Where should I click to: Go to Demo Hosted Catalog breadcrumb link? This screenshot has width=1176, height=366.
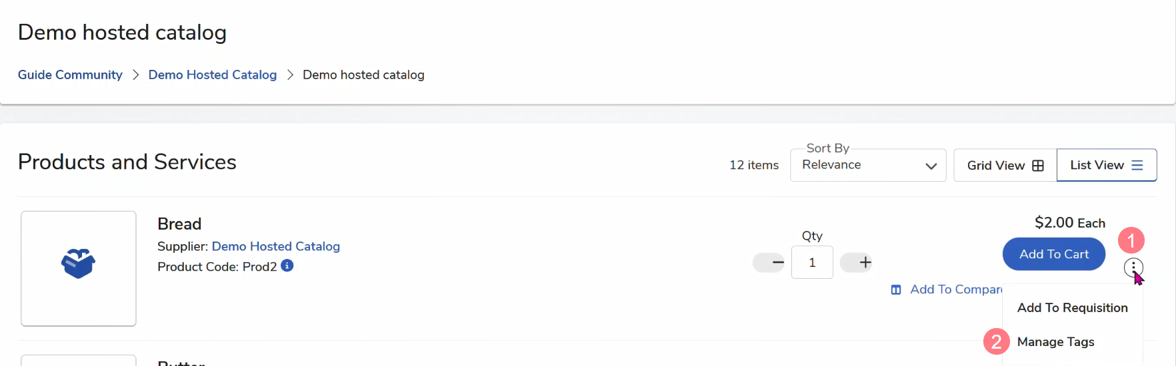pos(212,75)
